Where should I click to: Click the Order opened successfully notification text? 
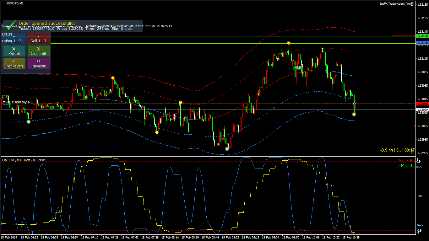47,23
